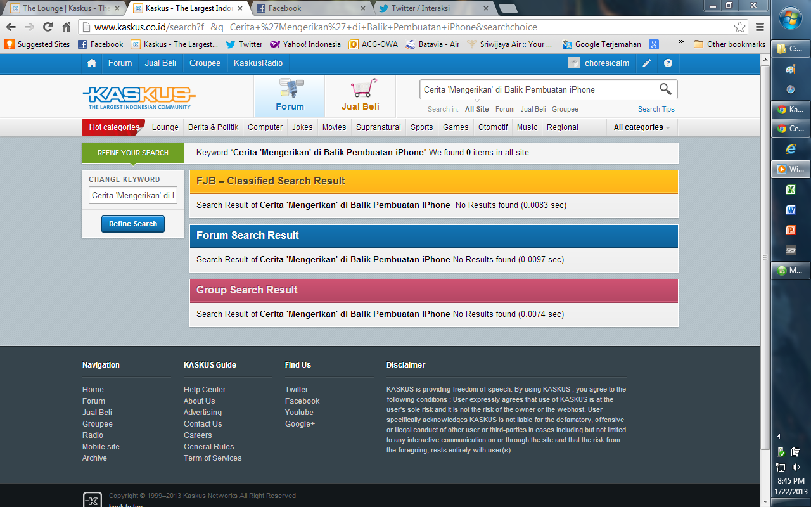The image size is (811, 507).
Task: Open Google+ footer link
Action: point(300,424)
